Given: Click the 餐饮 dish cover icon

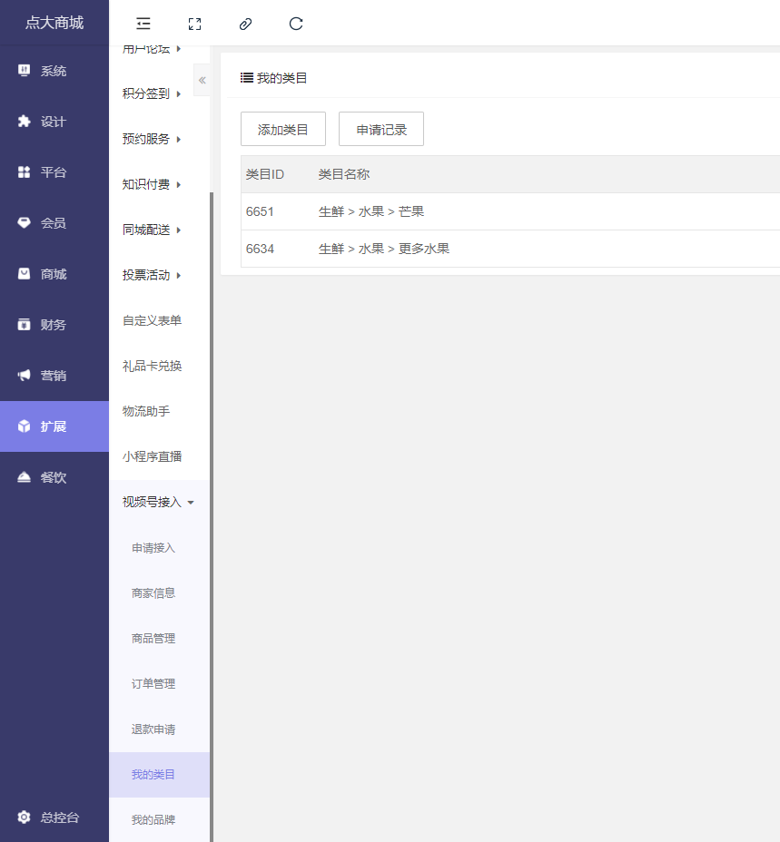Looking at the screenshot, I should (24, 477).
